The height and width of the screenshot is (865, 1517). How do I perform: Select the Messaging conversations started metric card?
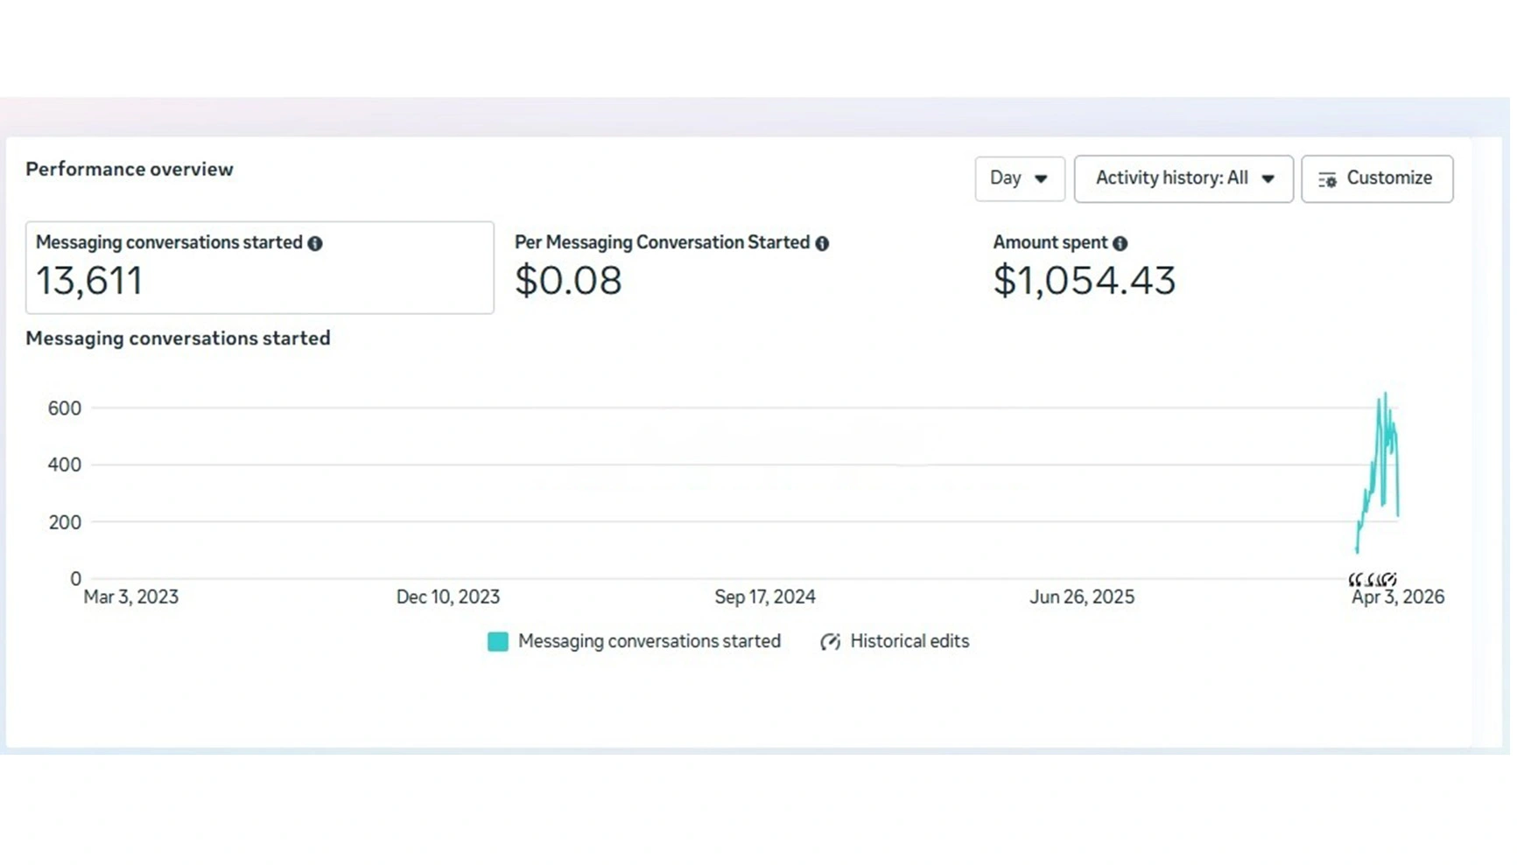(x=261, y=269)
